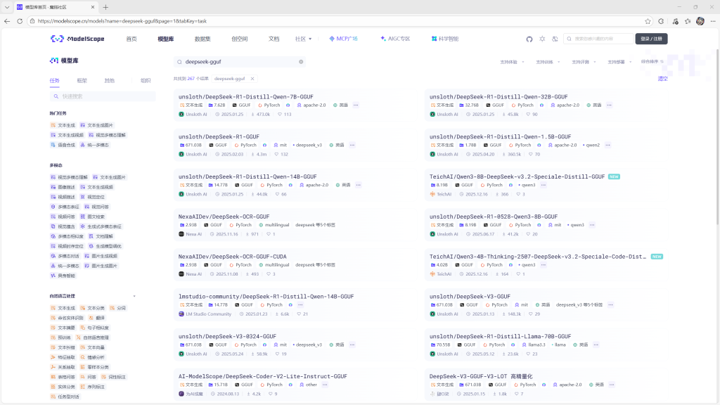
Task: Click the language switch icon in header
Action: coord(555,39)
